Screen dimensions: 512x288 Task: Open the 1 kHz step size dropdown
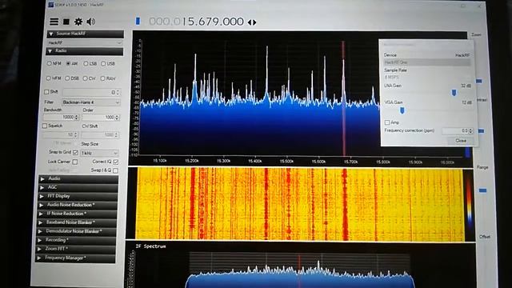99,153
